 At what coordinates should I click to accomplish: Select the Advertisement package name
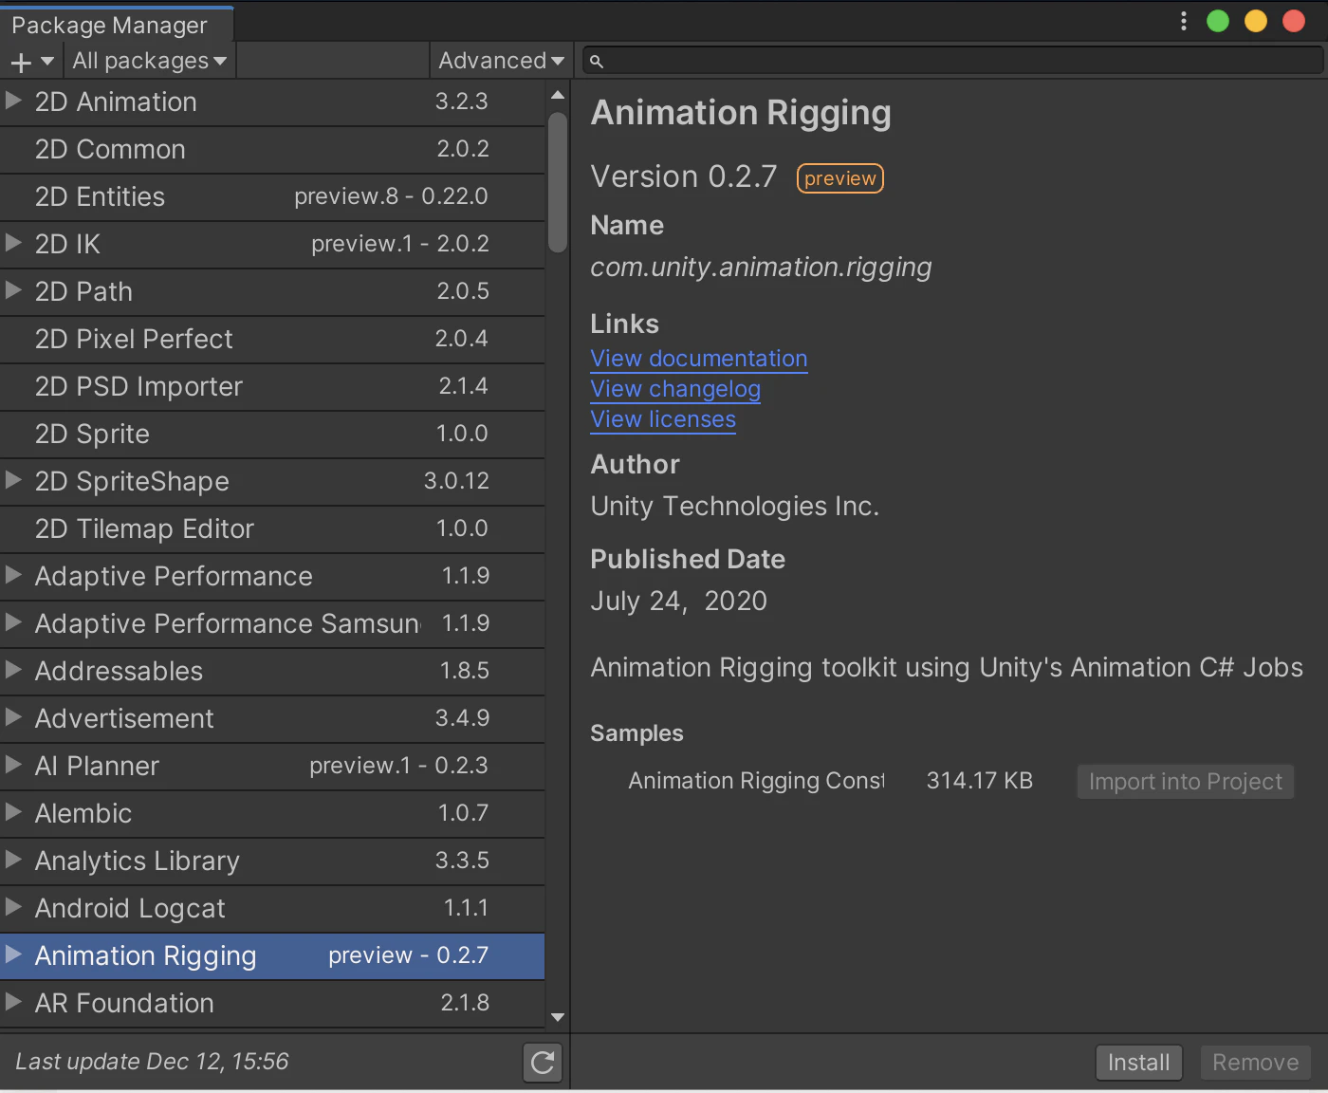point(124,718)
